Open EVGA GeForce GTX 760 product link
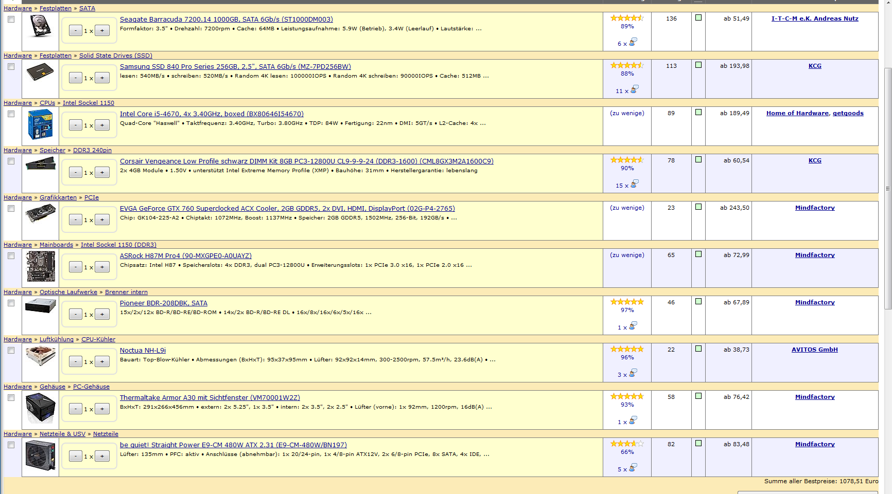Viewport: 892px width, 494px height. tap(287, 209)
